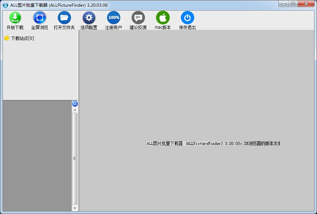Open 建议反馈 feedback chat icon

138,18
